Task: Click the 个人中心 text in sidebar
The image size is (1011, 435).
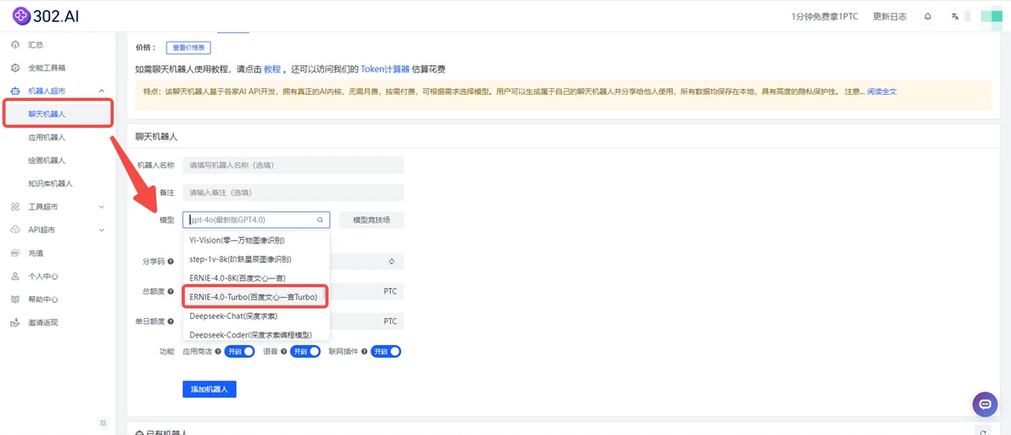Action: [x=43, y=276]
